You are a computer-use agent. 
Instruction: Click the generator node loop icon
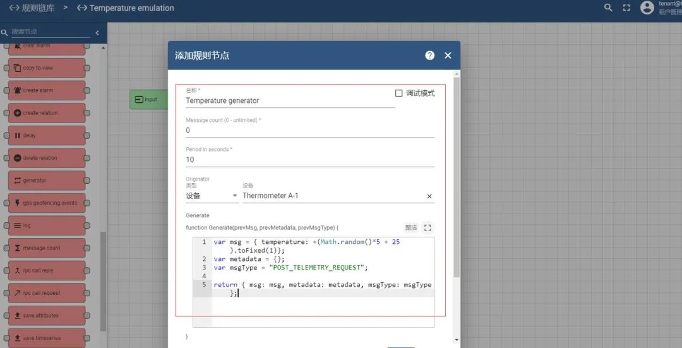[x=18, y=181]
